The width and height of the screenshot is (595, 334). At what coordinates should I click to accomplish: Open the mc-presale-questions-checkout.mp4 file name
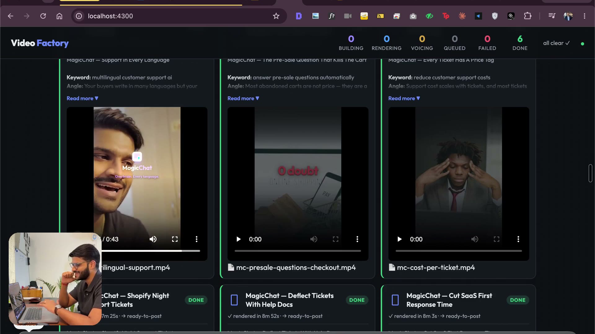(296, 268)
